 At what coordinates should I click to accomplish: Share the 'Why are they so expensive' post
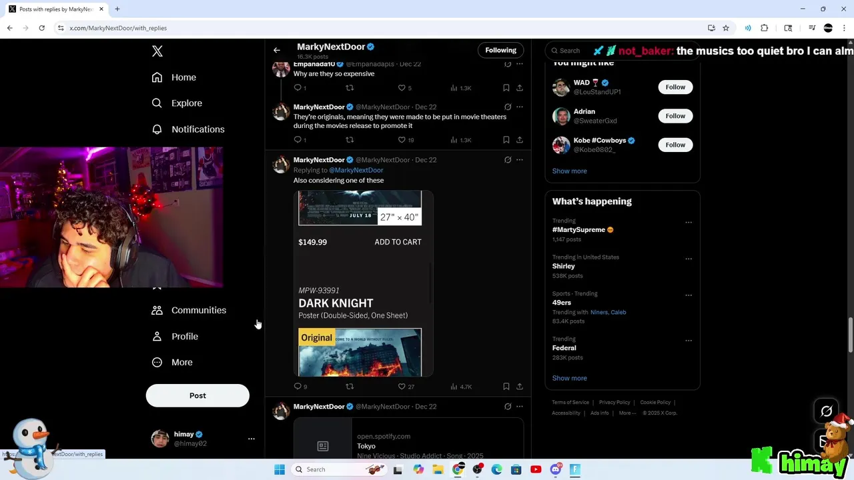[520, 88]
